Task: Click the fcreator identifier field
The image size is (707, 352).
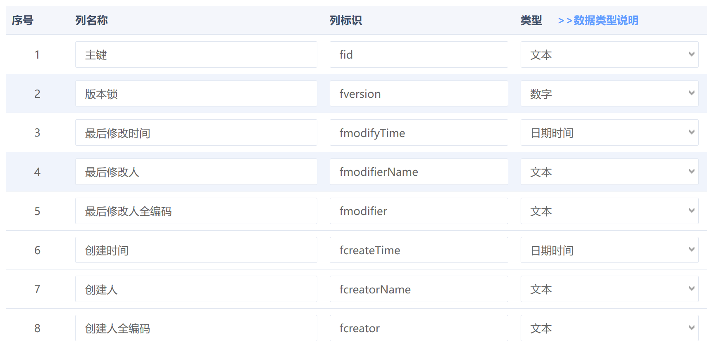Action: 419,328
